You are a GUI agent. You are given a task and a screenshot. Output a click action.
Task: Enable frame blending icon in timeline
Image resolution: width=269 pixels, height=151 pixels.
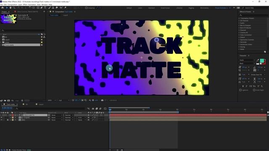click(x=97, y=109)
